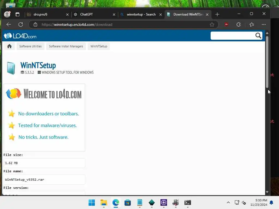
Task: Close the Download WinNTSetup tab
Action: 207,15
